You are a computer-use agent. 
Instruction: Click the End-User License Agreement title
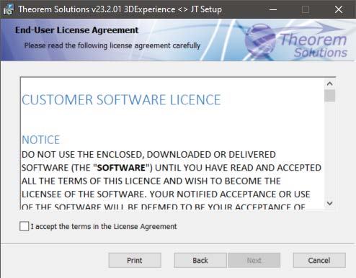tap(76, 30)
